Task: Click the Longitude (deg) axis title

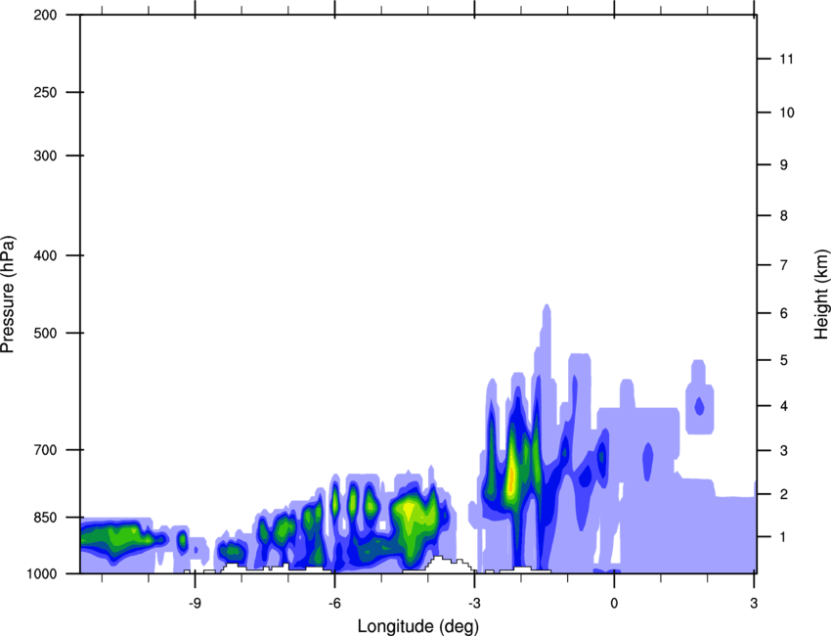Action: [417, 626]
